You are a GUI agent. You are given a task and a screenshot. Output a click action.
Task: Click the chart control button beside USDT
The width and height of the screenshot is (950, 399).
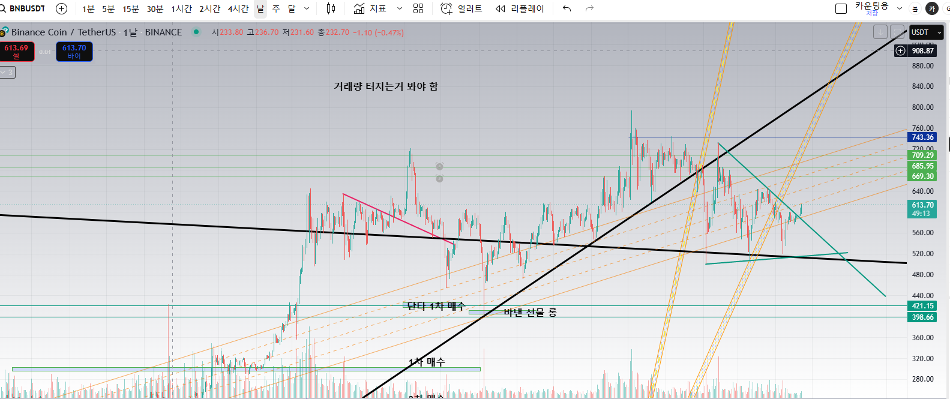pyautogui.click(x=897, y=32)
